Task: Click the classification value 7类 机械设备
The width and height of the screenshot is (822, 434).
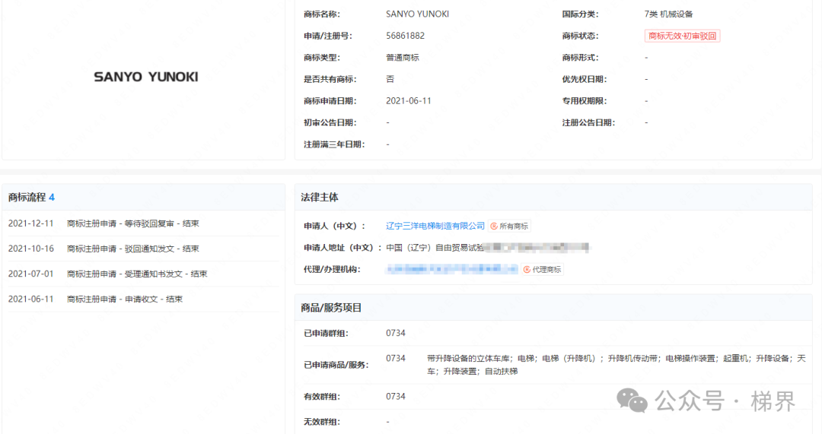Action: 668,14
